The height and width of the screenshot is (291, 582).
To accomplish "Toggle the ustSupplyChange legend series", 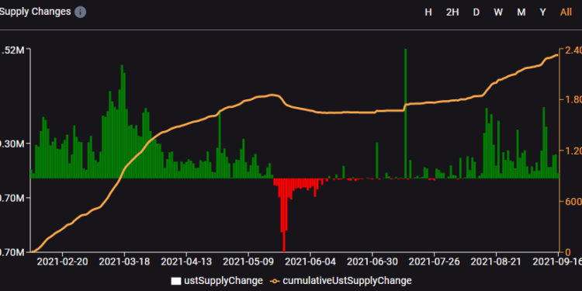I will click(217, 280).
